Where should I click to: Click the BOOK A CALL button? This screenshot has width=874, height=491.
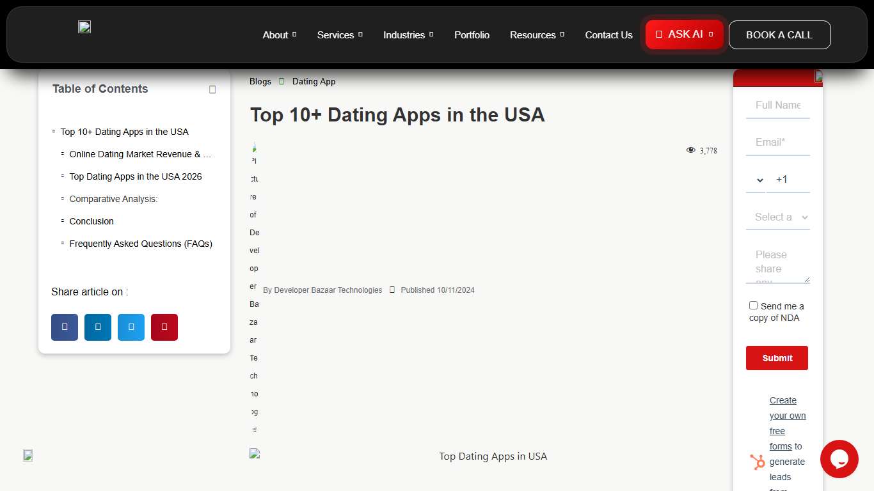pos(779,35)
